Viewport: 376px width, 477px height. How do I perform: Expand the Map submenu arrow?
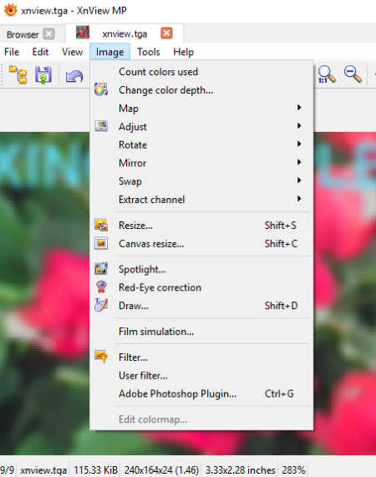[299, 108]
